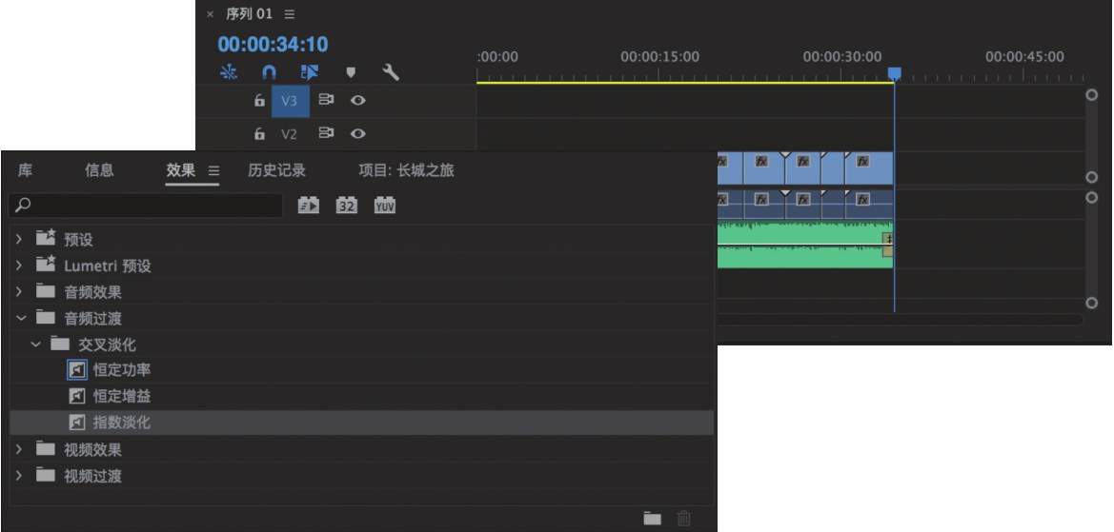Open the 信息 panel tab

tap(99, 171)
